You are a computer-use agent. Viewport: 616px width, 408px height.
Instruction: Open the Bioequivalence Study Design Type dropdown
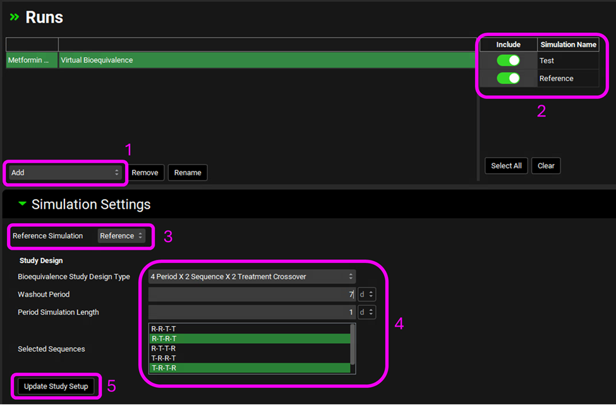[x=251, y=276]
